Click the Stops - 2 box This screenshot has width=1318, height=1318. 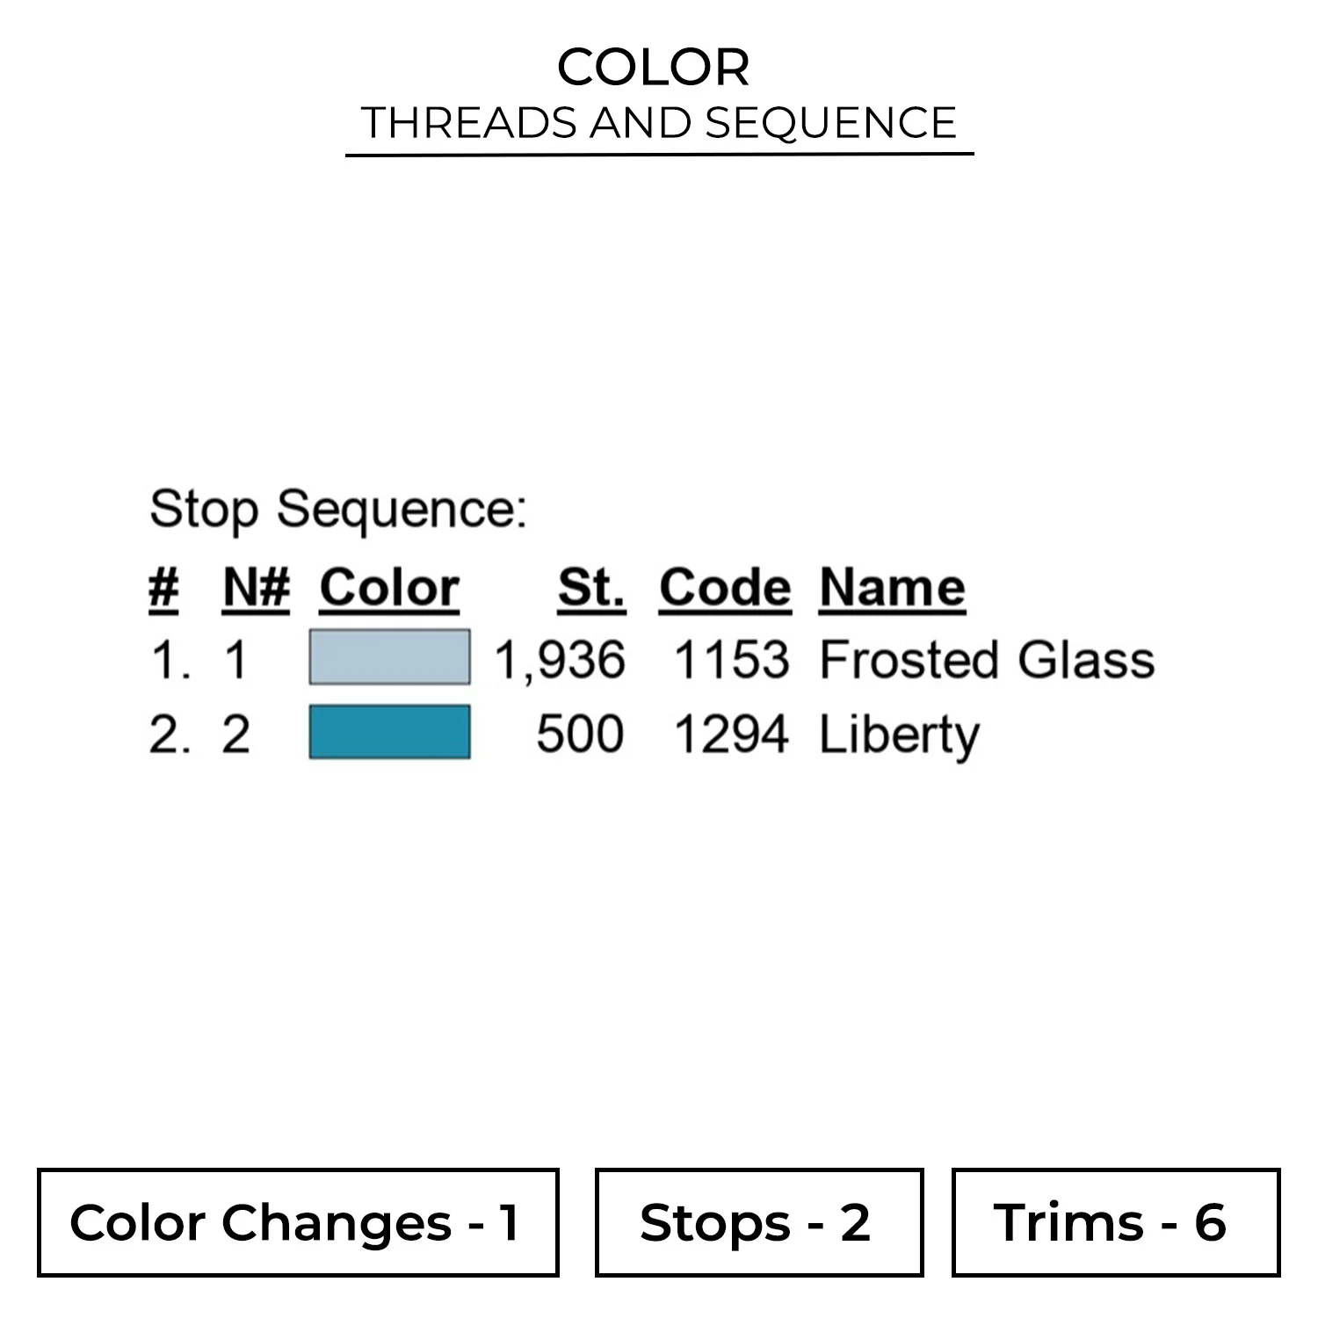click(x=759, y=1222)
